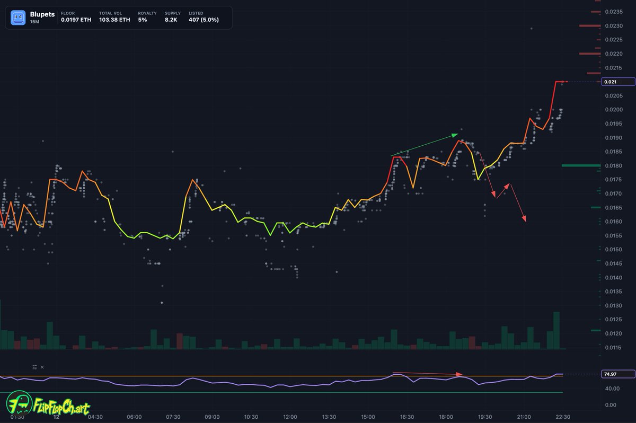
Task: Click the 15:00 time axis label
Action: [368, 417]
